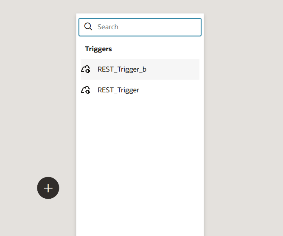
Task: Add a trigger using the plus icon
Action: (48, 188)
